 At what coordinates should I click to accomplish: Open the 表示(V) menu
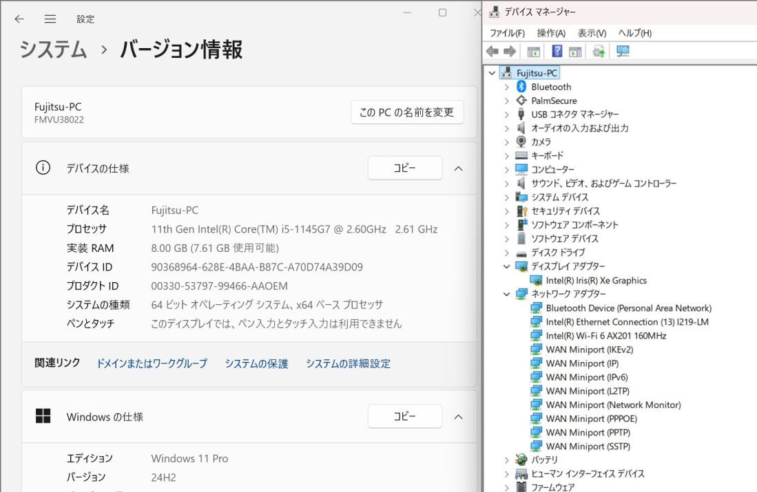click(591, 32)
